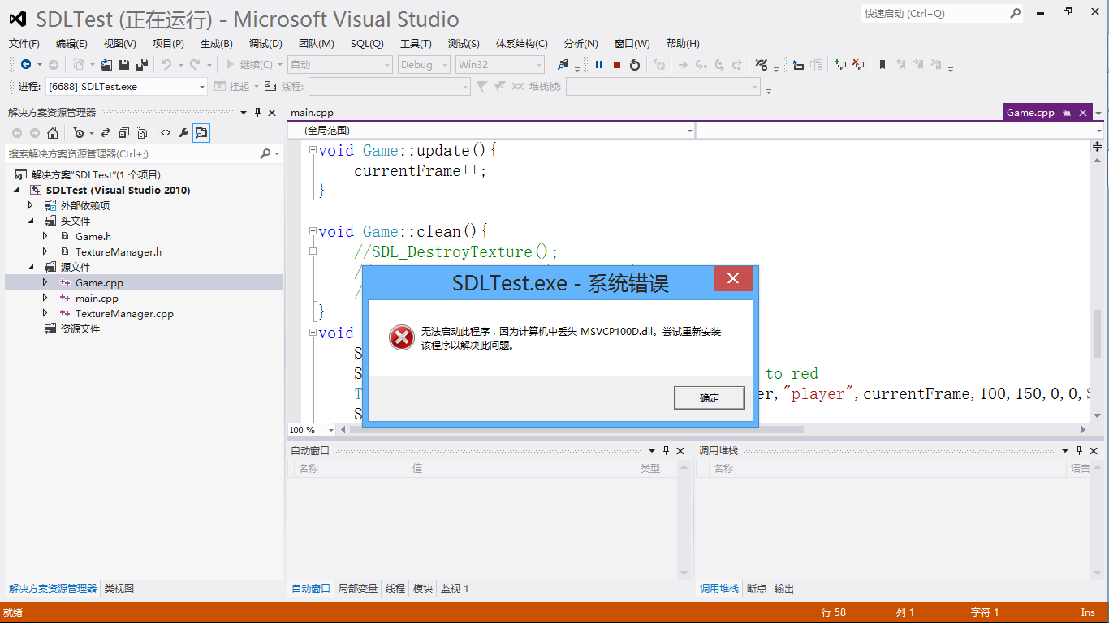Collapse the 源文件 folder node
This screenshot has height=623, width=1109.
(31, 267)
